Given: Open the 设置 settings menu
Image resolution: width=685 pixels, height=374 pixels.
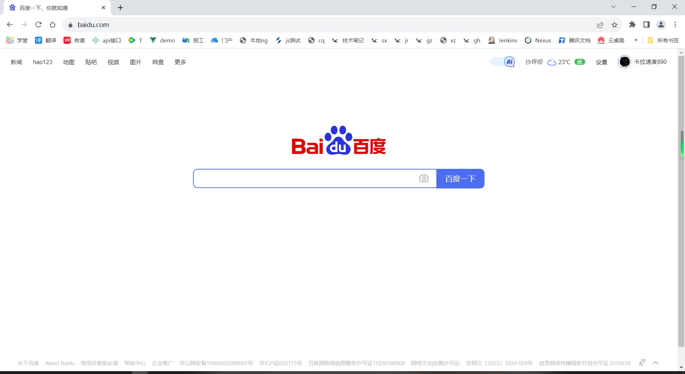Looking at the screenshot, I should click(601, 62).
